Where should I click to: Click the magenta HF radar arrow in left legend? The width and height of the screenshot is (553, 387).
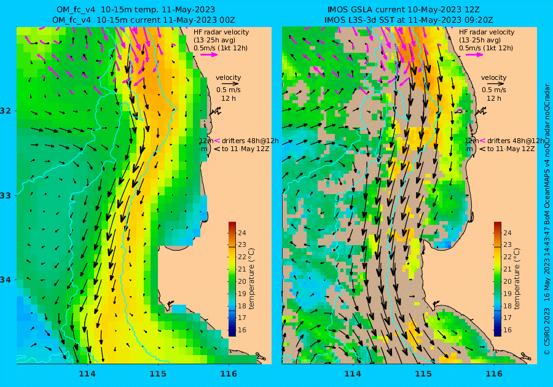(210, 55)
